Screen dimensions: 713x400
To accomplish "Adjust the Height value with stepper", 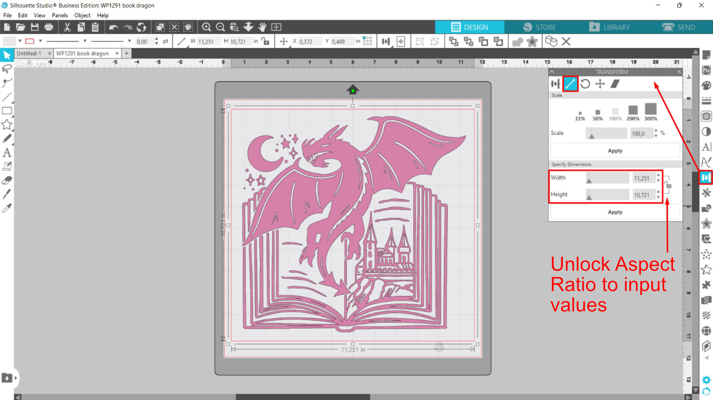I will [x=658, y=194].
